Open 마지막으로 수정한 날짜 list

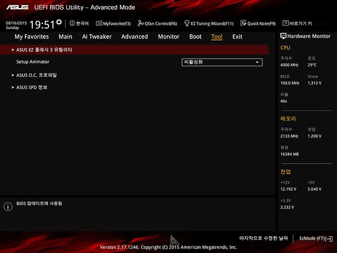pos(264,238)
